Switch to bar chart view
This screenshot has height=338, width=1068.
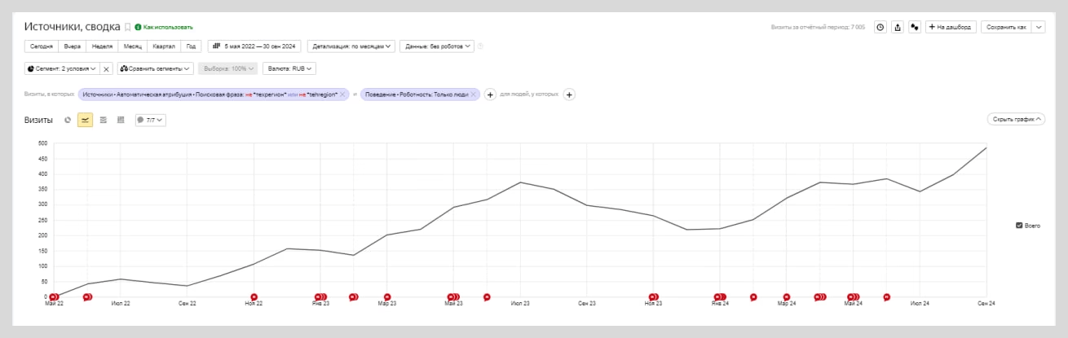121,120
